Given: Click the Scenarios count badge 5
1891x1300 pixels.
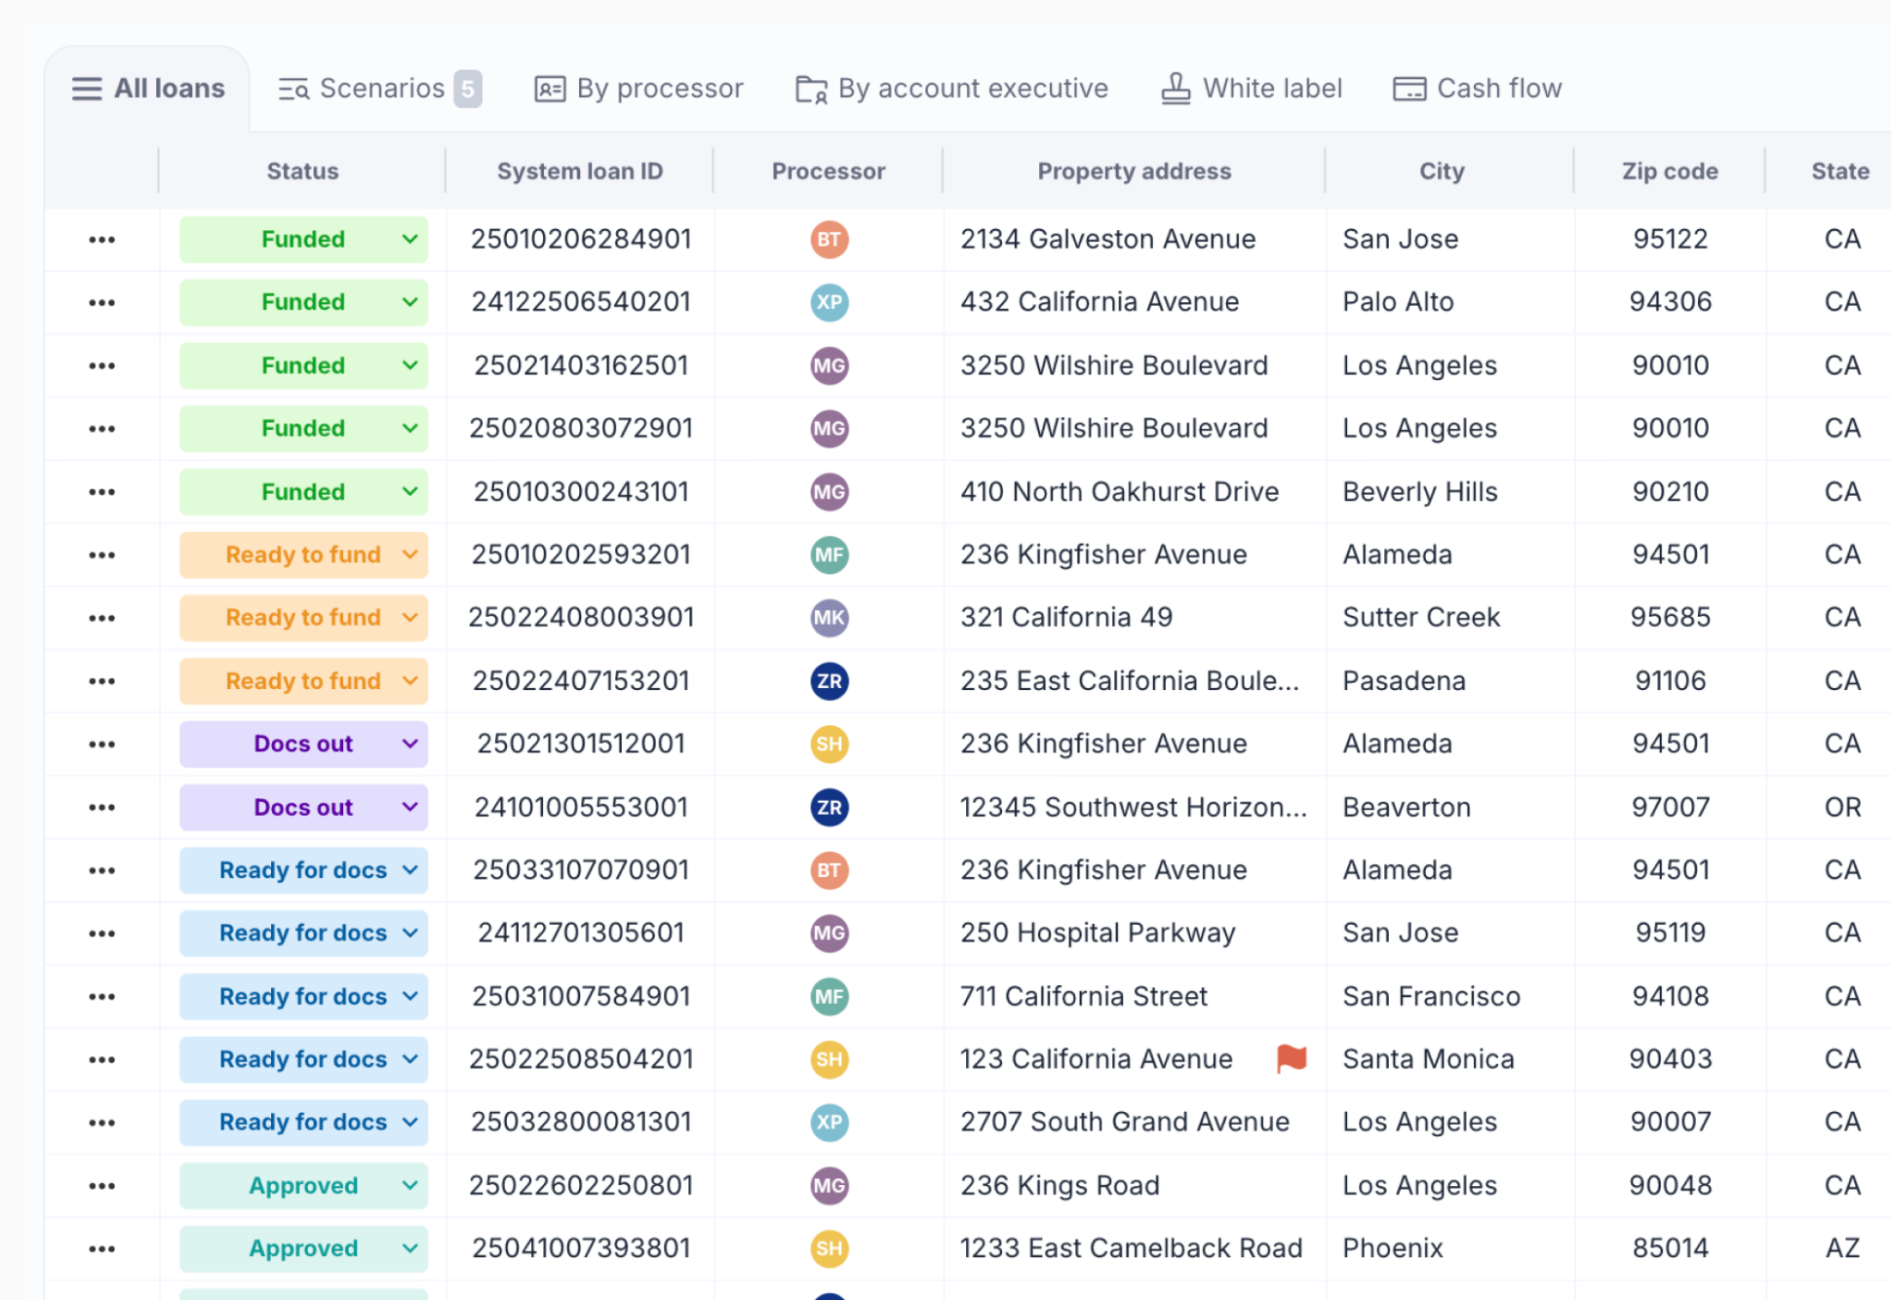Looking at the screenshot, I should click(468, 89).
